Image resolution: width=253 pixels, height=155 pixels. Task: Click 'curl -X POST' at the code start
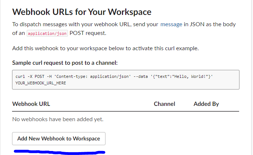pyautogui.click(x=30, y=76)
